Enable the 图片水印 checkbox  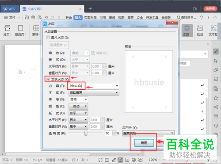point(48,38)
